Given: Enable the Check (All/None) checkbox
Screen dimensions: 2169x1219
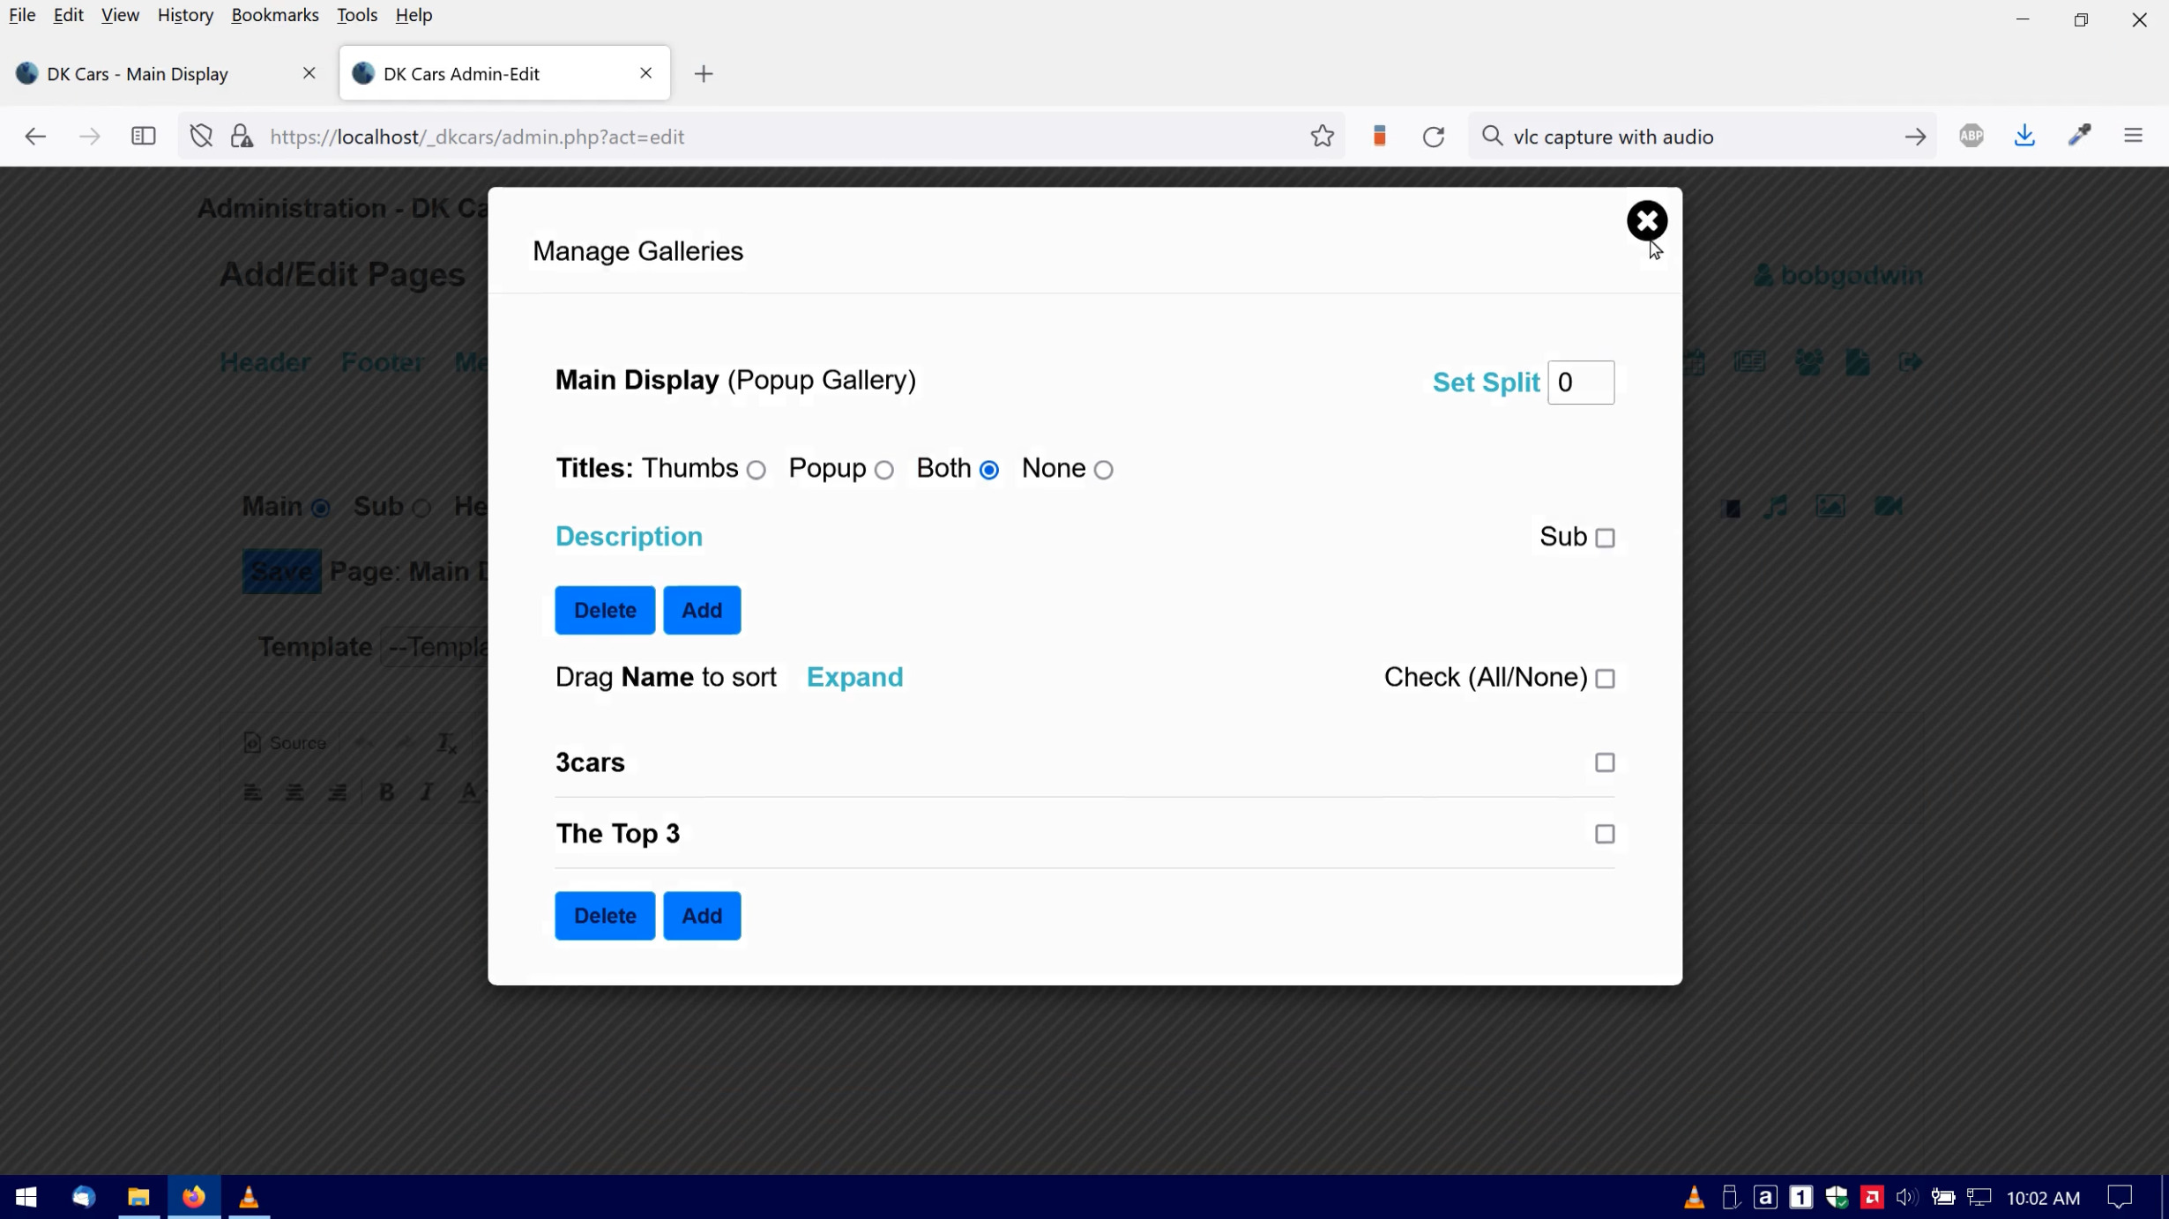Looking at the screenshot, I should coord(1606,678).
